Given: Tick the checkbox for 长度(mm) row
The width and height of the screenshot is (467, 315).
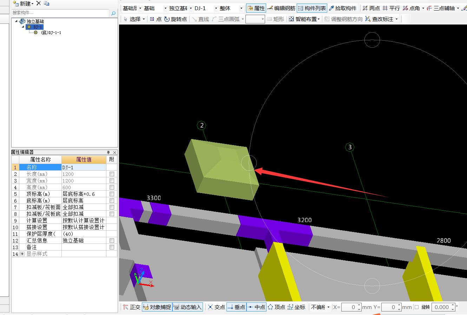Looking at the screenshot, I should (112, 174).
